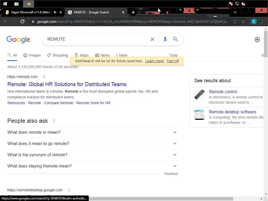
Task: Bookmark this page with the star
Action: tap(243, 21)
